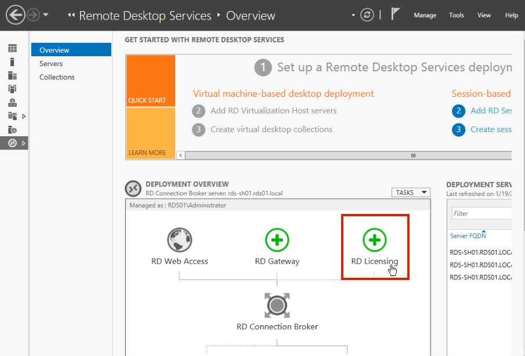Screen dimensions: 525x356
Task: Click the RD Web Access globe icon
Action: tap(179, 239)
